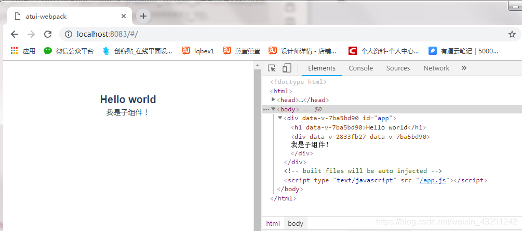The image size is (522, 231).
Task: Open the lqbex1 bookmark
Action: [x=198, y=51]
